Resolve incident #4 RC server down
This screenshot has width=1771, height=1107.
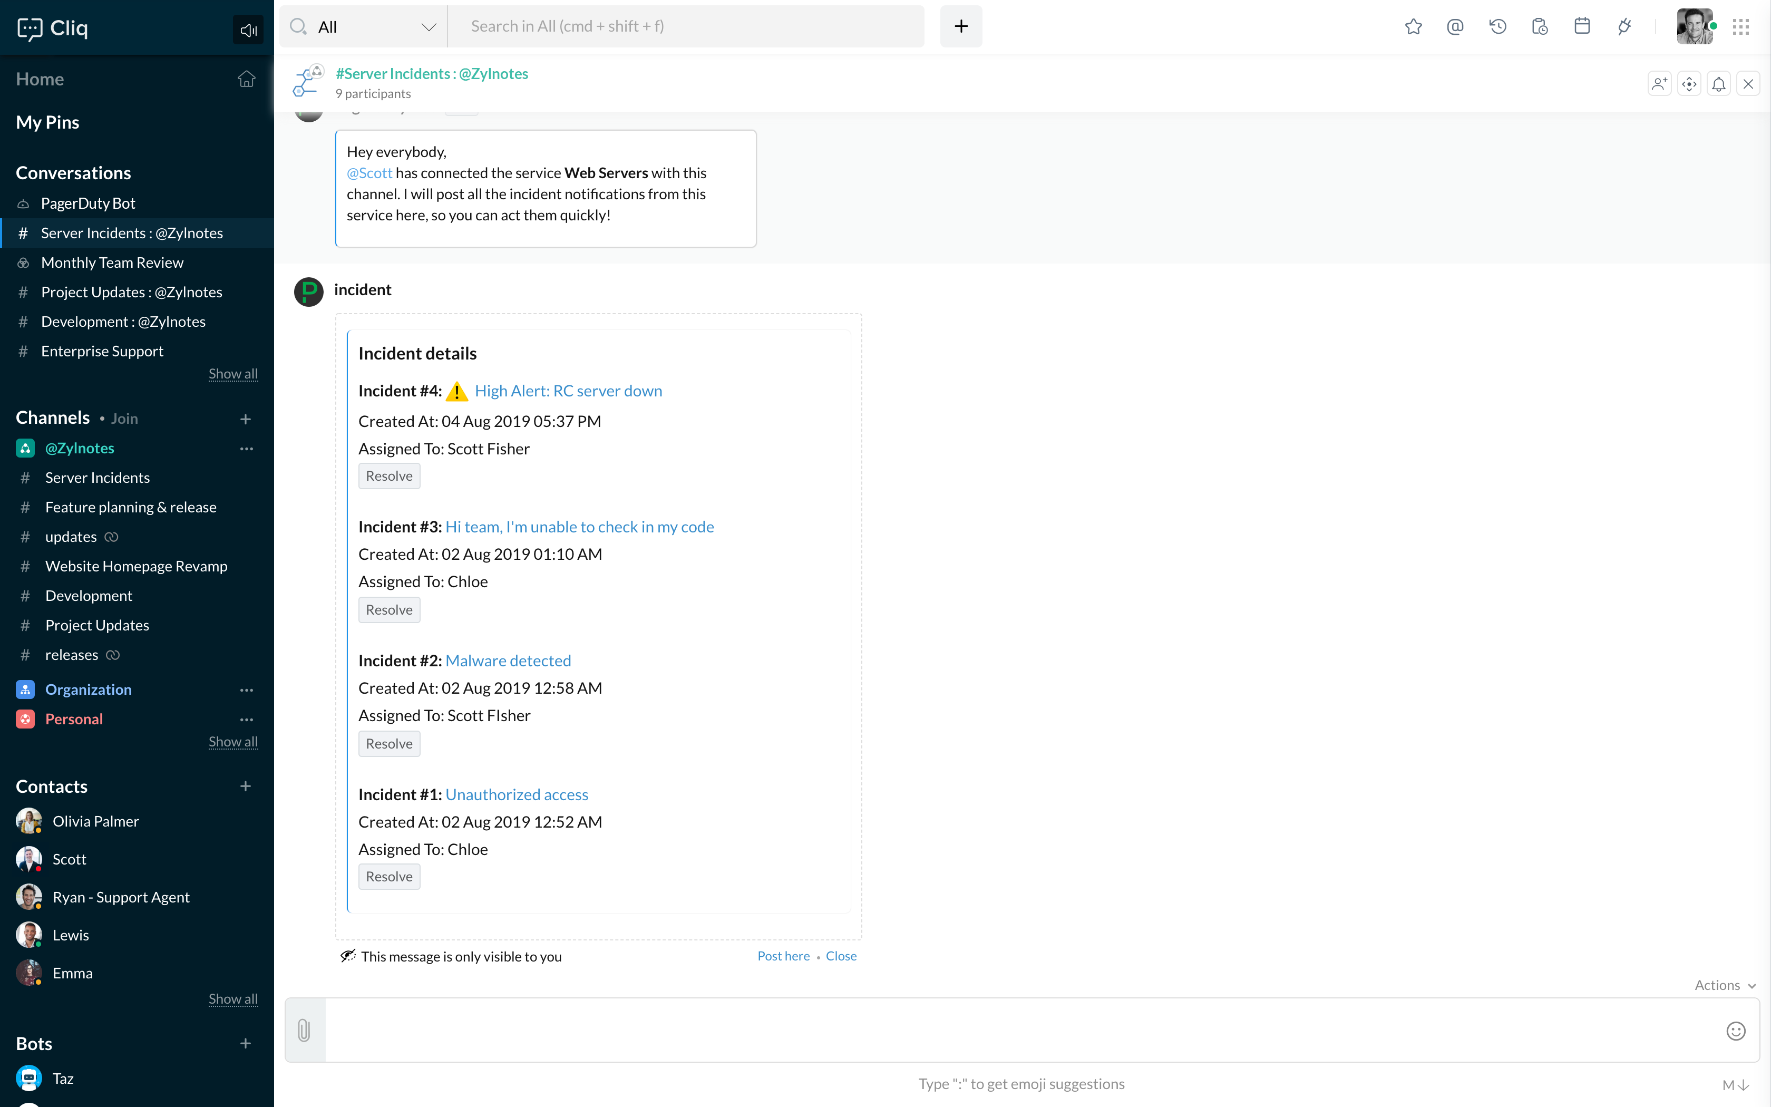pyautogui.click(x=388, y=477)
